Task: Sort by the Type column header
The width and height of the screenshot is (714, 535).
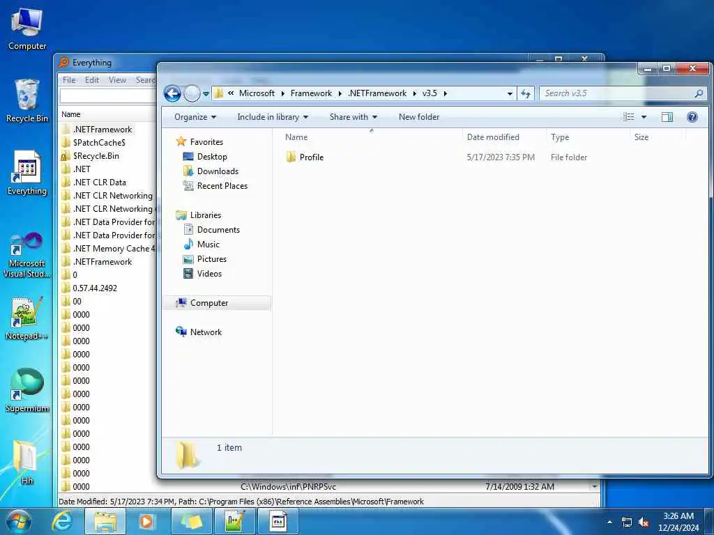Action: pos(560,137)
